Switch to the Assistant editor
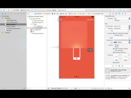The width and height of the screenshot is (131, 98). click(x=114, y=10)
